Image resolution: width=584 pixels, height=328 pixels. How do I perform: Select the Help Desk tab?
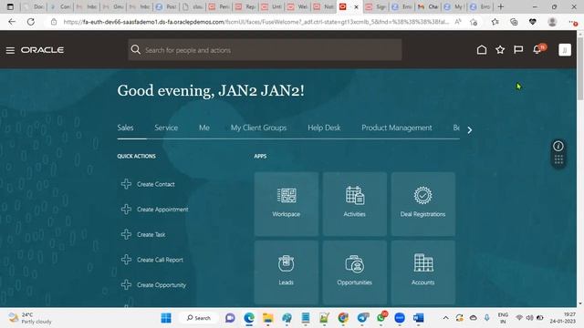[324, 128]
